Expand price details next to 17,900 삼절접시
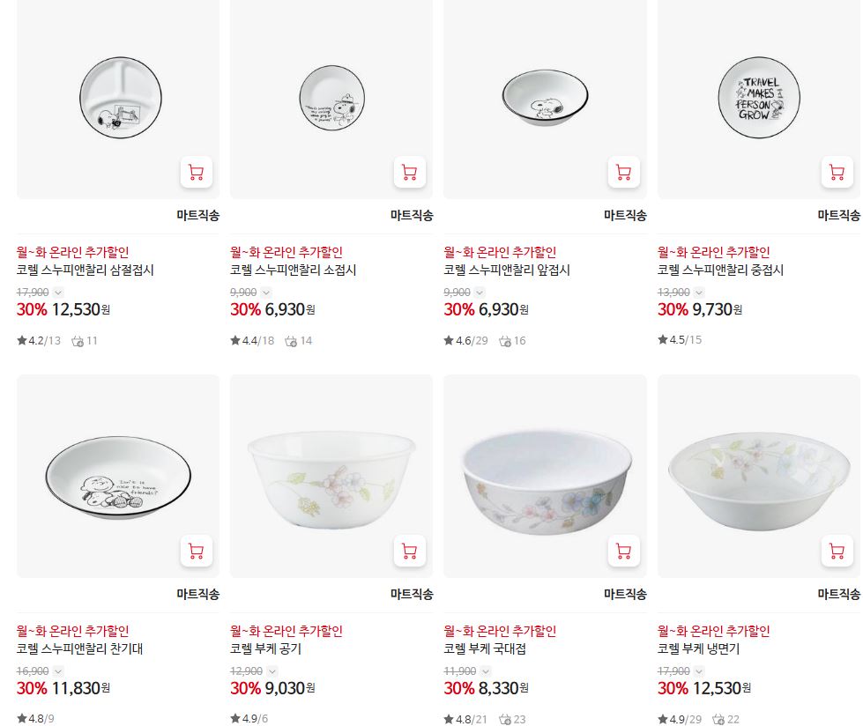Image resolution: width=863 pixels, height=726 pixels. [58, 293]
